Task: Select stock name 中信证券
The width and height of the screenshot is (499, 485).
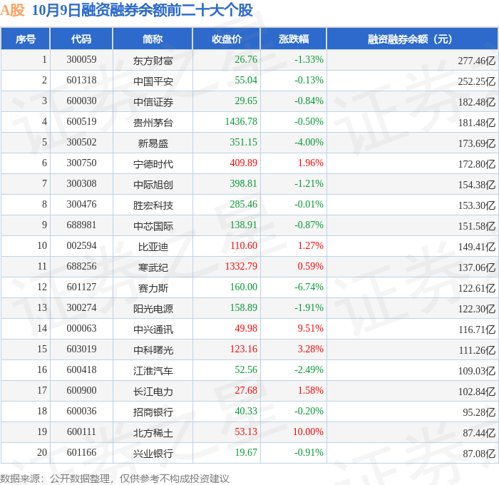Action: 153,101
